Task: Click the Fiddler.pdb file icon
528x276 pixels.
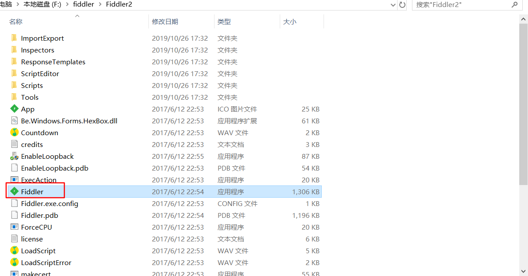Action: point(14,215)
